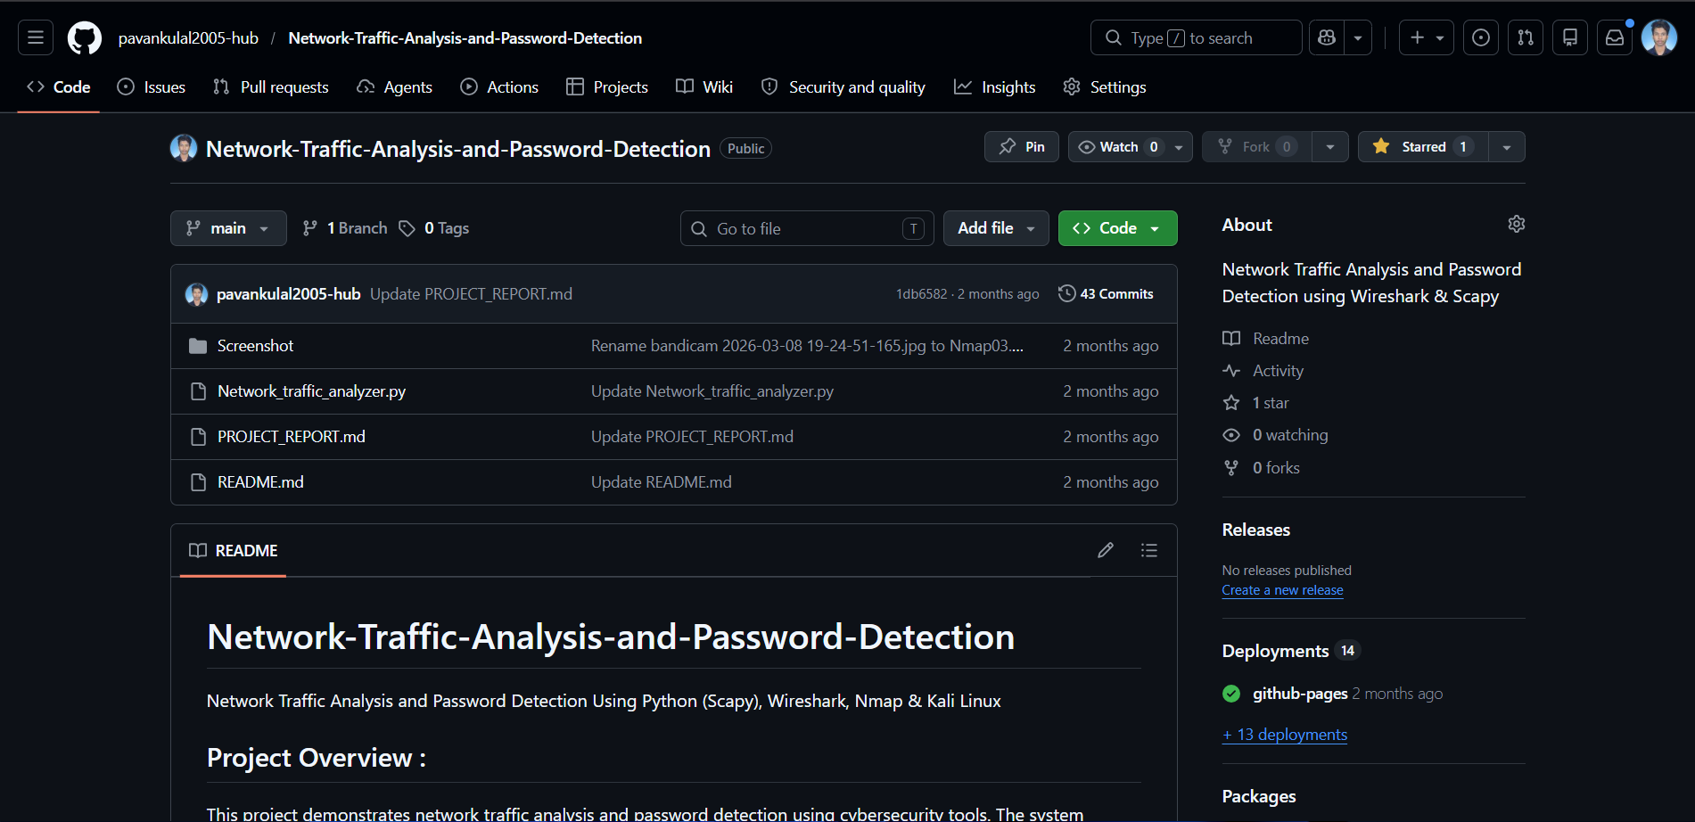Open the Add file dropdown
This screenshot has height=822, width=1695.
point(996,228)
